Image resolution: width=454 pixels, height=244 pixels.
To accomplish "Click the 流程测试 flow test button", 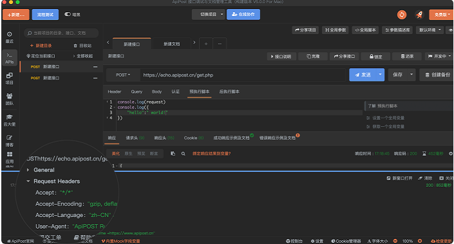I will tap(45, 14).
